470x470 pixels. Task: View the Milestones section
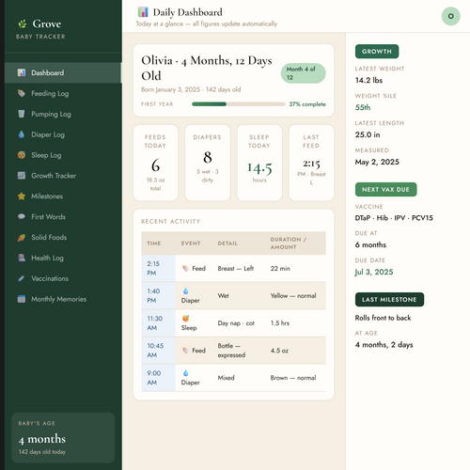click(x=63, y=196)
